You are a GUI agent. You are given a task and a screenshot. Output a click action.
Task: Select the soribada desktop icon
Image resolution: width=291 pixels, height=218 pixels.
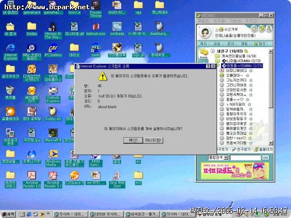[117, 29]
